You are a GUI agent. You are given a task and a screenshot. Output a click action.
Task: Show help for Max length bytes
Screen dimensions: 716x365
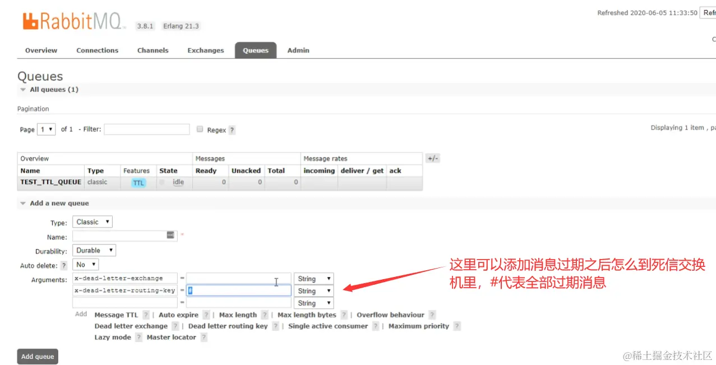coord(344,315)
